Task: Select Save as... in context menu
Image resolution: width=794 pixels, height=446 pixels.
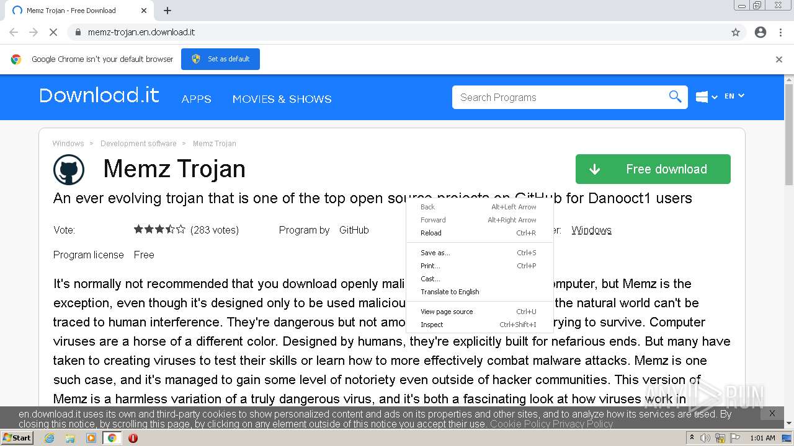Action: pos(478,253)
